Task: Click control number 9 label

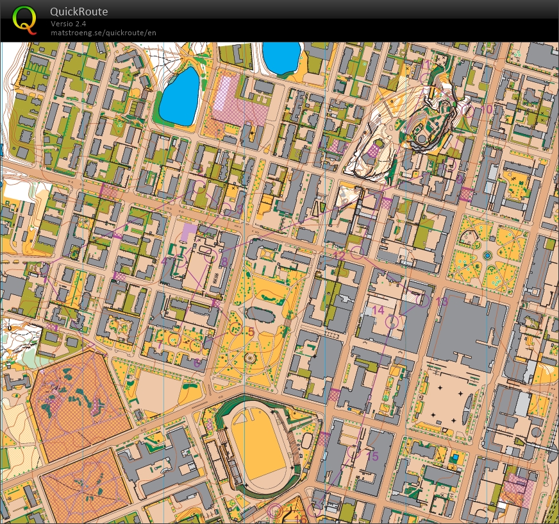Action: pyautogui.click(x=459, y=180)
